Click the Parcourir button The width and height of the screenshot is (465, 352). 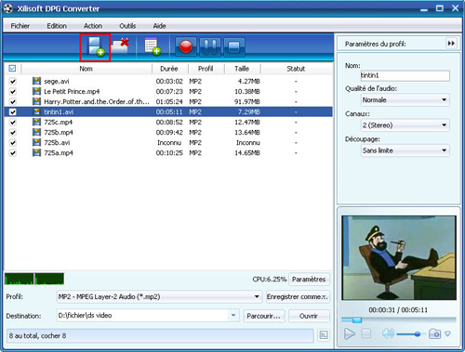[x=263, y=316]
